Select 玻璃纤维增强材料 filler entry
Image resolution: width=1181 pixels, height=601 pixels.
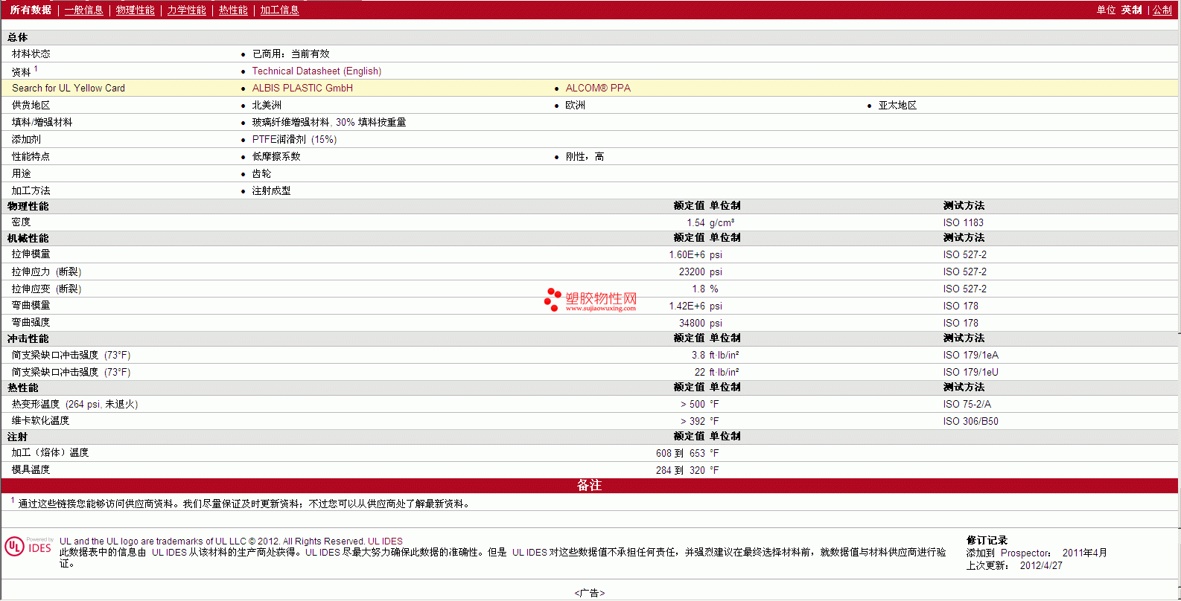329,122
